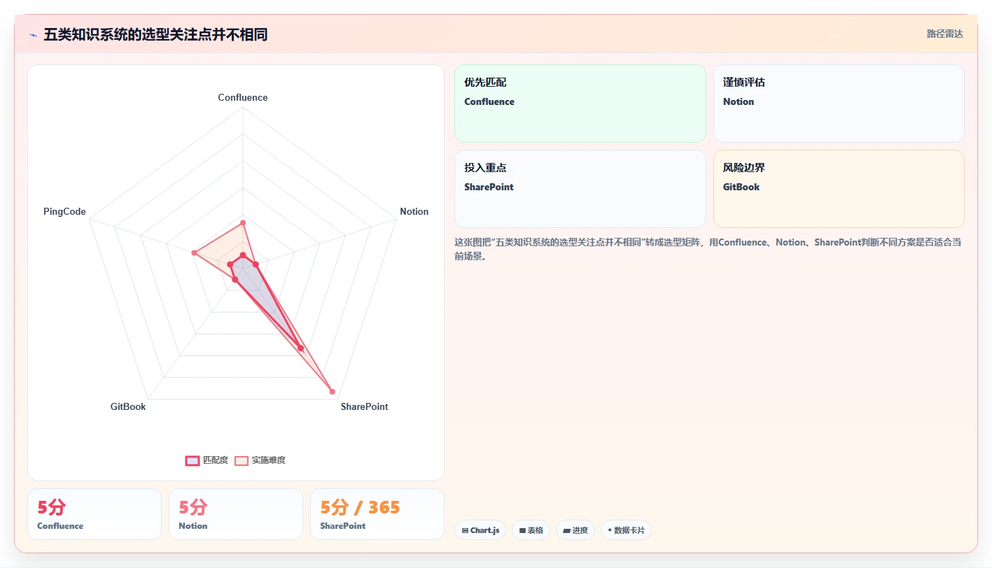
Task: Click the Confluence axis label on the radar chart
Action: [x=243, y=97]
